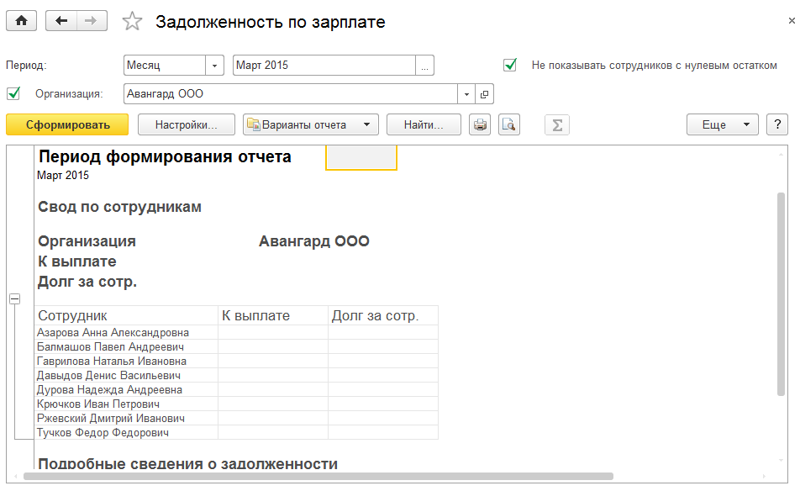
Task: Go forward with the right arrow
Action: [x=92, y=22]
